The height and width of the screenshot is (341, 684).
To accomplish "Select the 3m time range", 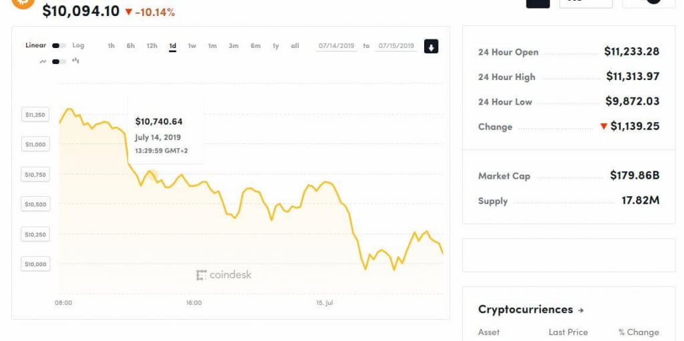I will point(233,46).
